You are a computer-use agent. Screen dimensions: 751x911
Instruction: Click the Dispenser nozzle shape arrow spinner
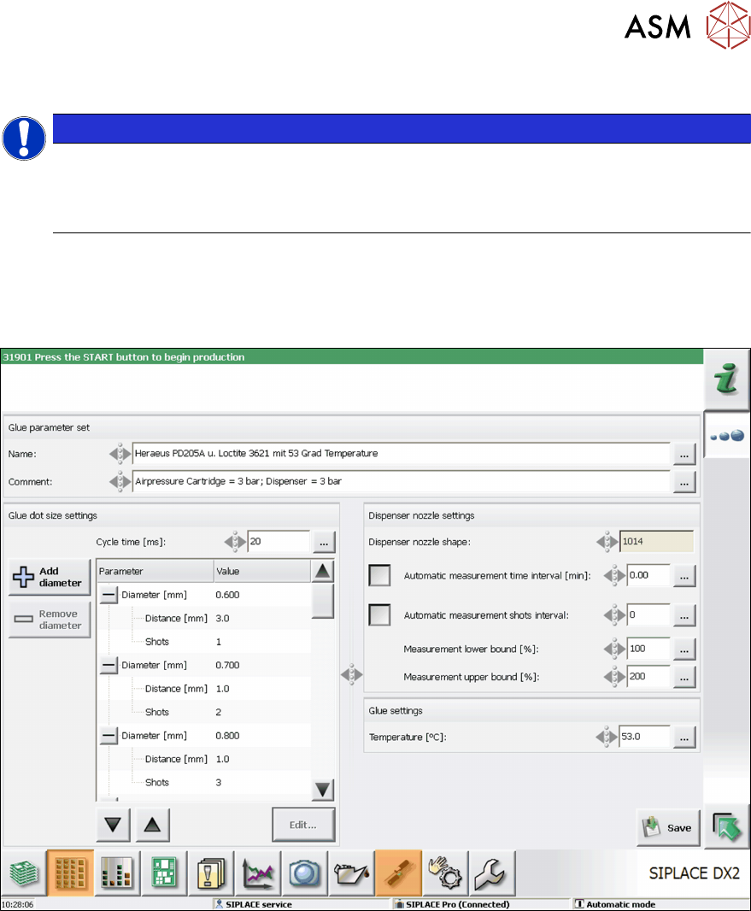pyautogui.click(x=607, y=542)
